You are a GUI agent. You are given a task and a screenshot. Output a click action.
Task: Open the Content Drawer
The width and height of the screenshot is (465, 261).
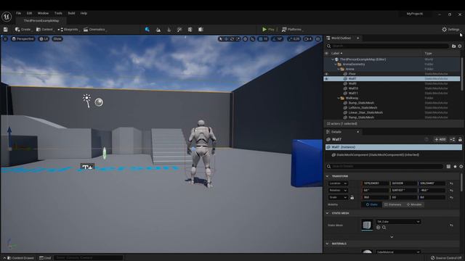(20, 258)
